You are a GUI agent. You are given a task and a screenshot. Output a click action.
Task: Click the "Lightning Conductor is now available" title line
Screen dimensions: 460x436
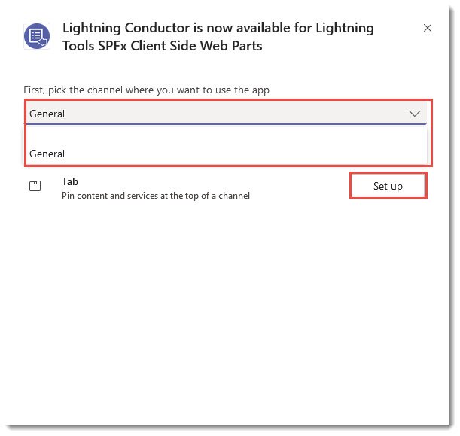click(218, 28)
